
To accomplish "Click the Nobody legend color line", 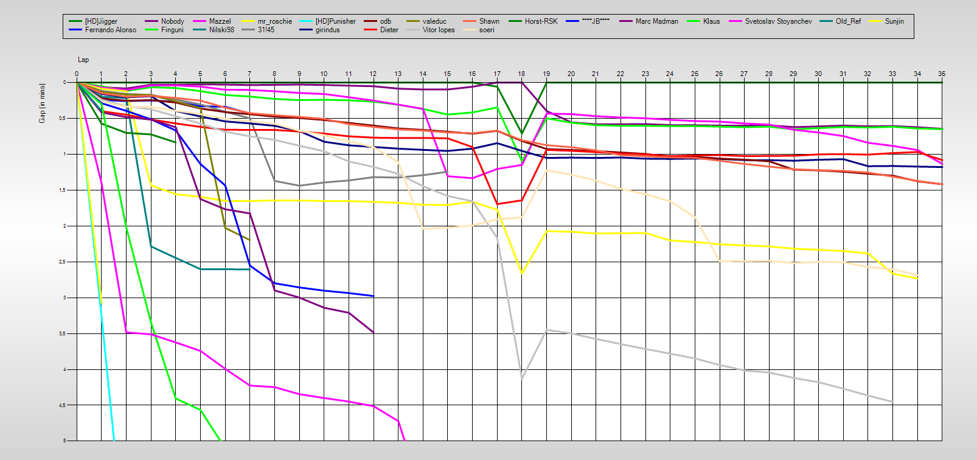I will (x=151, y=21).
